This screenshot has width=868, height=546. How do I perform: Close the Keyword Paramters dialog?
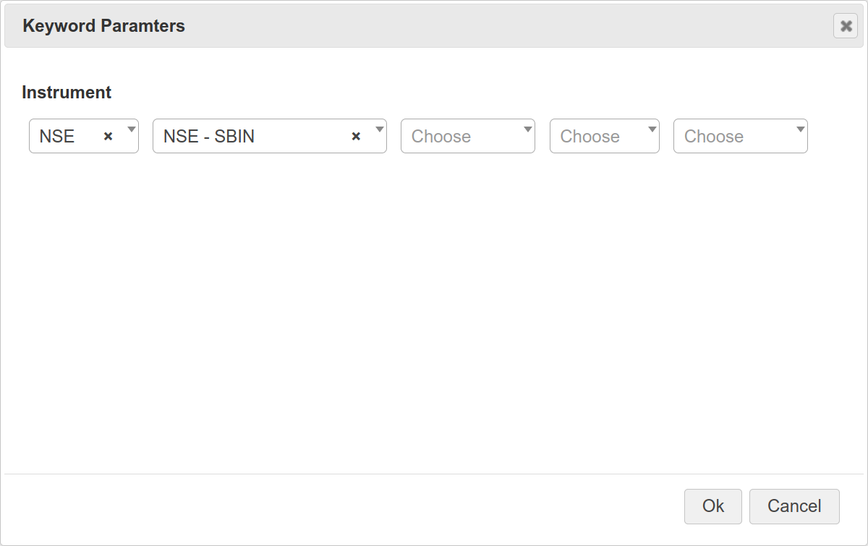845,26
